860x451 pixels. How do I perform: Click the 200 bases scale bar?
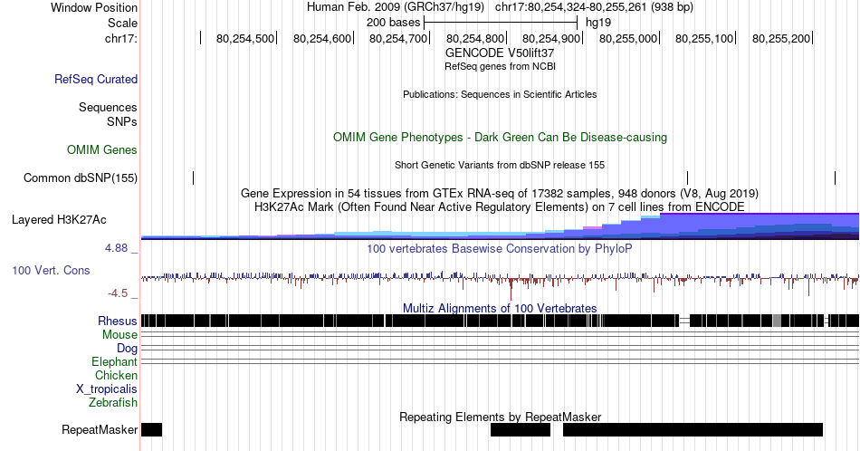click(x=501, y=23)
